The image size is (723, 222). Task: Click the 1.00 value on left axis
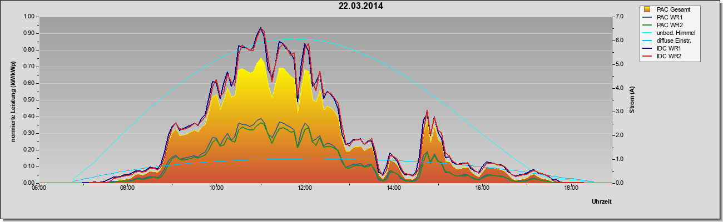tap(28, 17)
